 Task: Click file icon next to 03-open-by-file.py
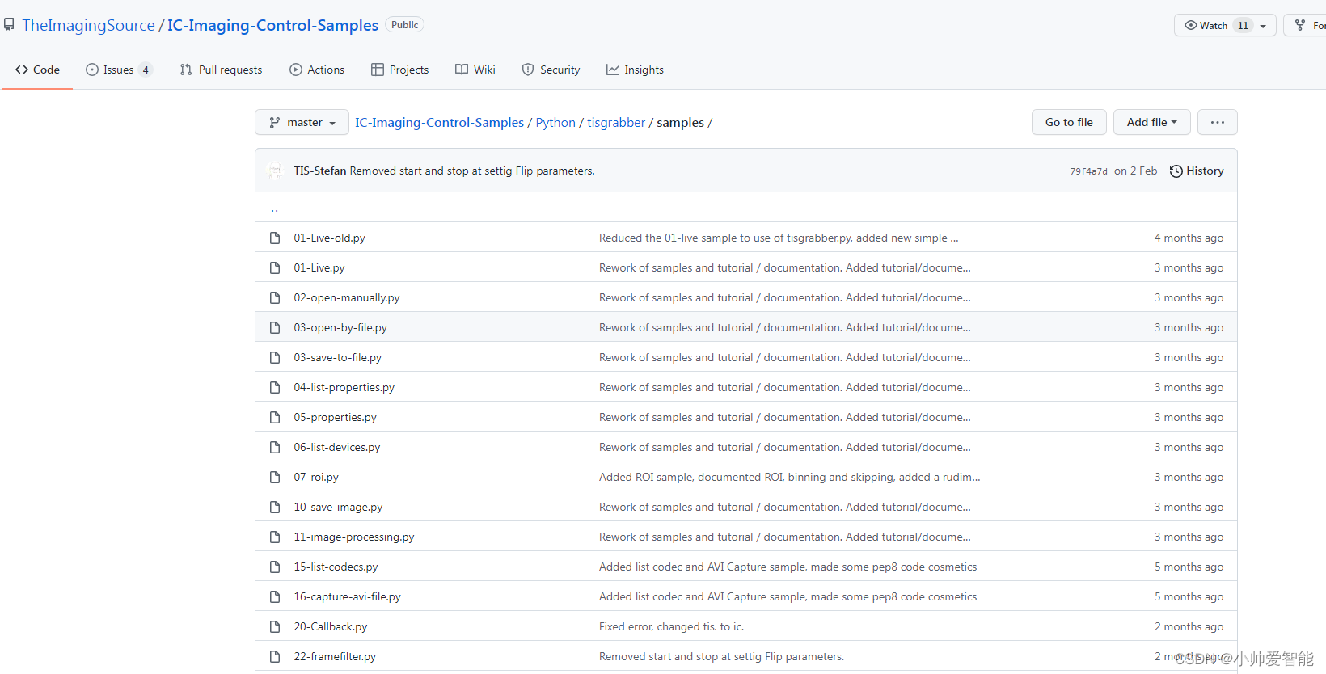tap(275, 327)
